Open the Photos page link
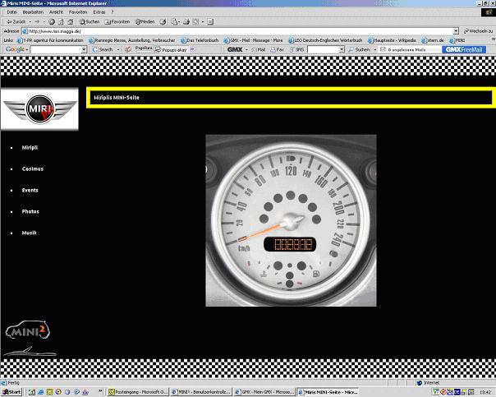This screenshot has height=397, width=496. [30, 211]
